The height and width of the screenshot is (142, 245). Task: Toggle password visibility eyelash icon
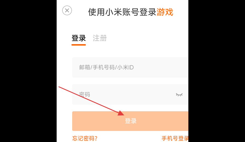[x=179, y=95]
